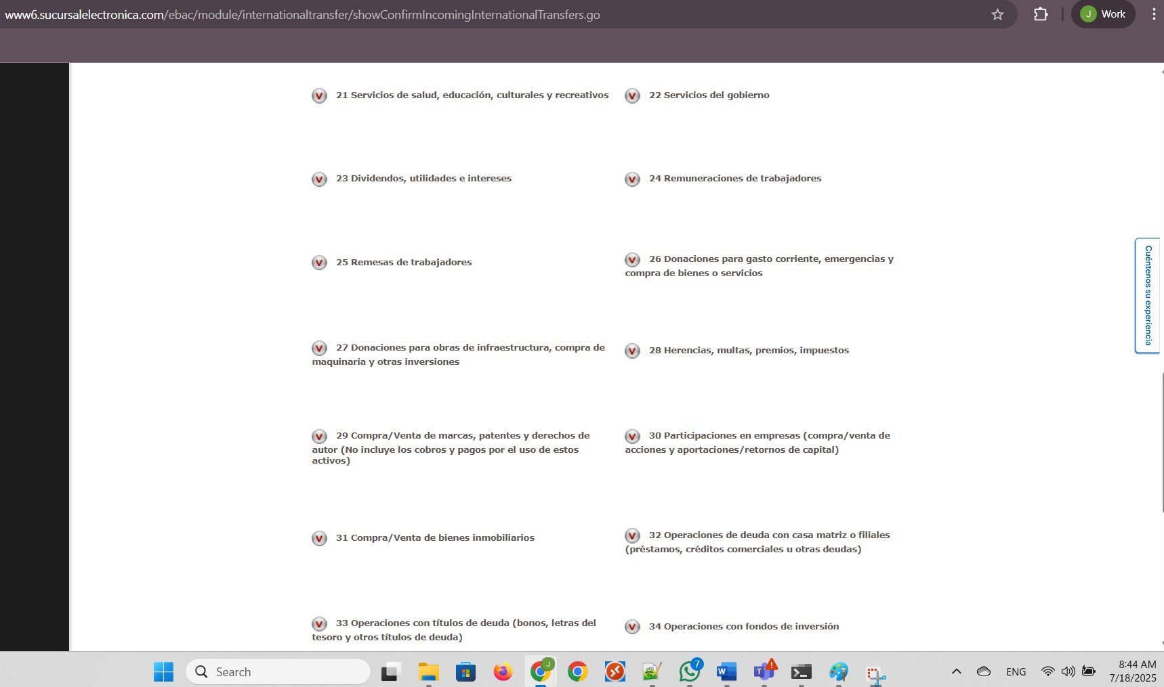Open the volume speaker tray icon

coord(1068,671)
